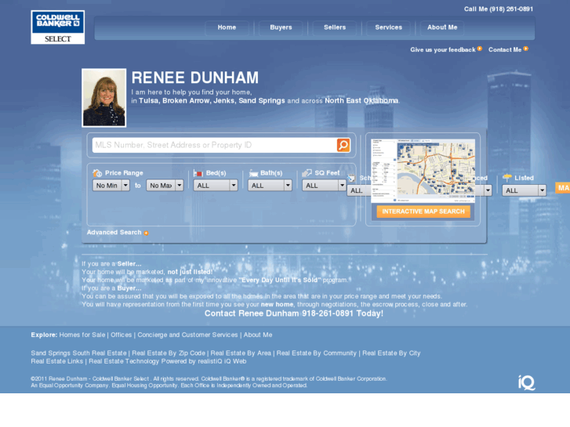Image resolution: width=570 pixels, height=427 pixels.
Task: Click Real Estate By Community link
Action: 316,353
